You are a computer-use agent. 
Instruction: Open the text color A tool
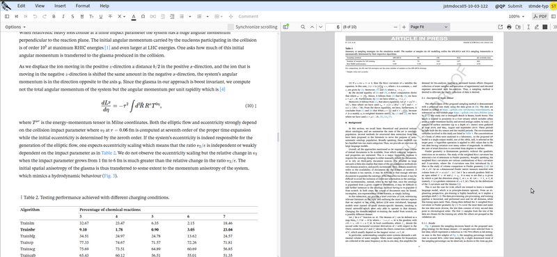click(x=134, y=17)
